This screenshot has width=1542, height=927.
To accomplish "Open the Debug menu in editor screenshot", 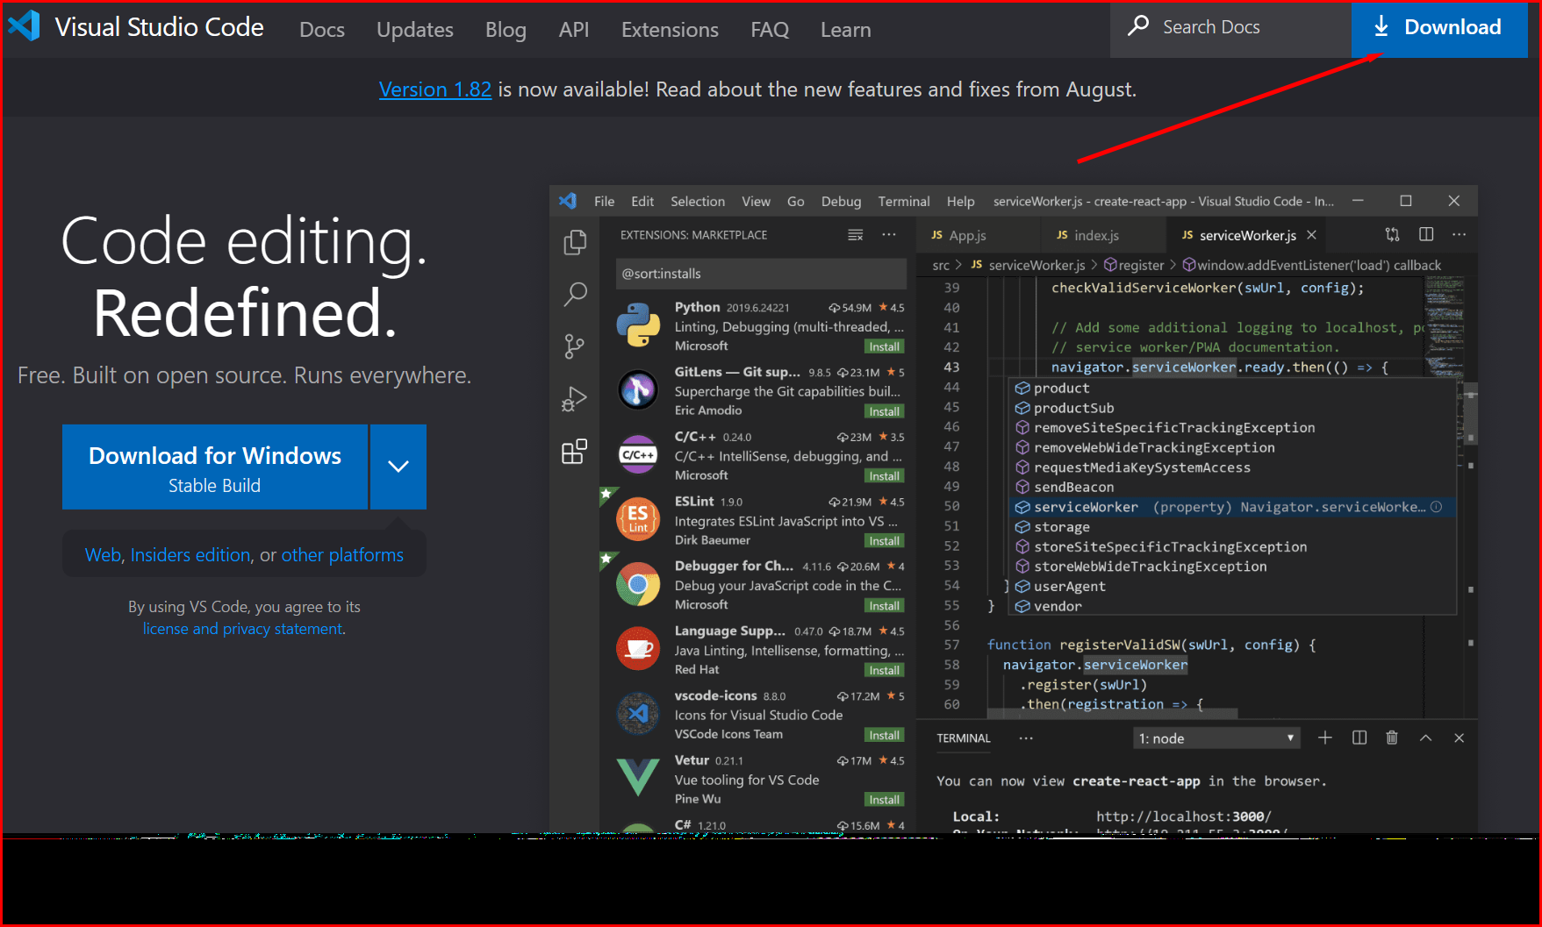I will point(841,202).
